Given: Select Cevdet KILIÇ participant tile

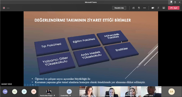Looking at the screenshot, I should [69, 91].
